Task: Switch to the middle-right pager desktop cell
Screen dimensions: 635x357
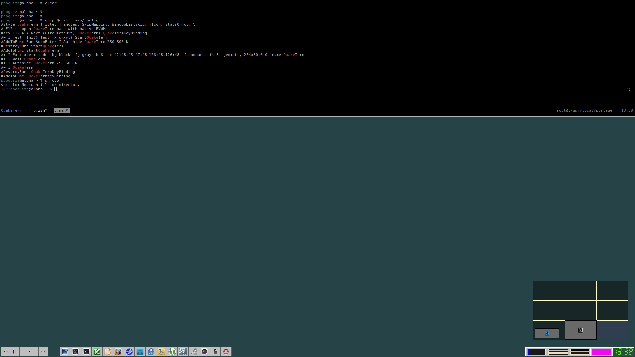Action: pyautogui.click(x=612, y=310)
